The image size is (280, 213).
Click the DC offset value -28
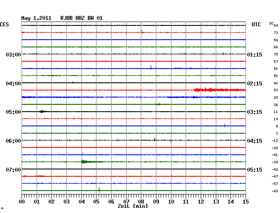(x=275, y=148)
